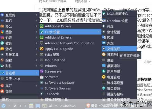Open 外观 (Appearance) settings
This screenshot has height=109, width=152.
pos(119,43)
